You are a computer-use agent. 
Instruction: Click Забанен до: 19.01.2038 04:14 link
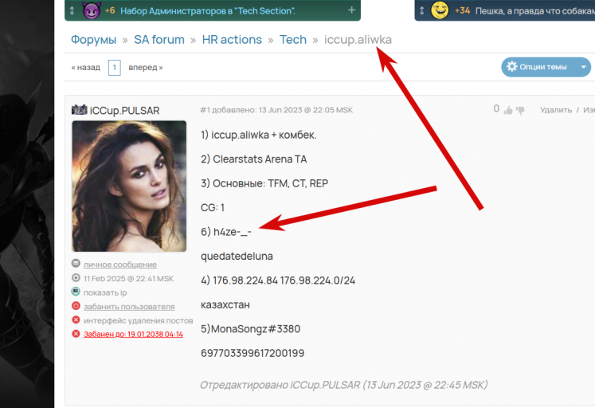133,334
